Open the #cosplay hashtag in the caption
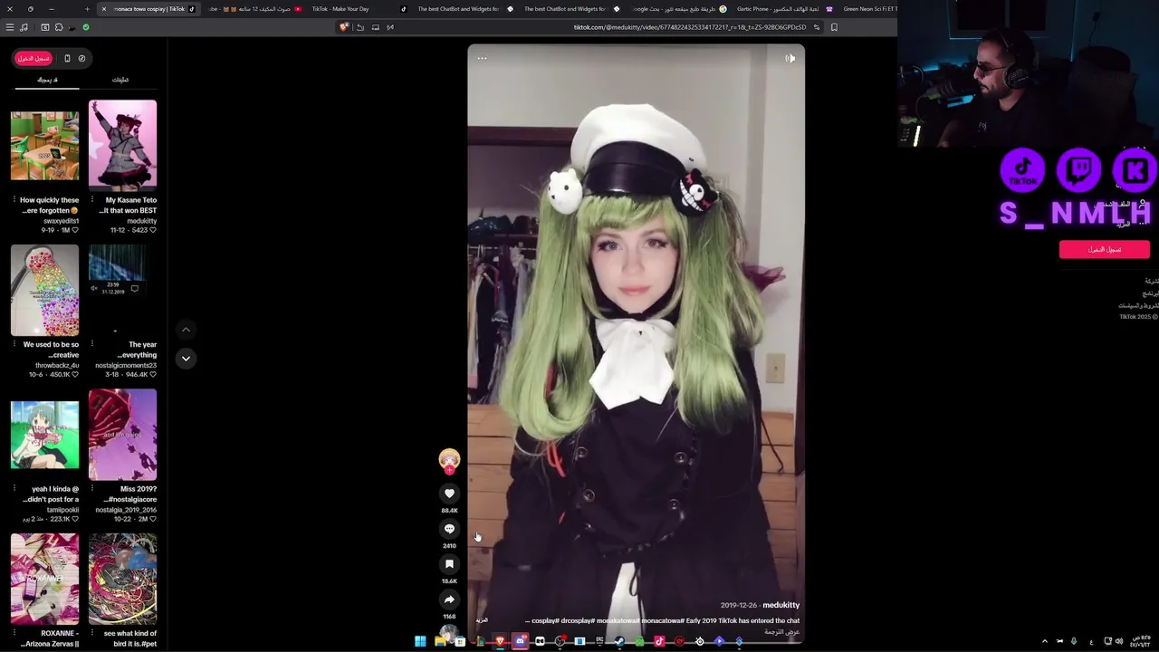 (x=546, y=621)
